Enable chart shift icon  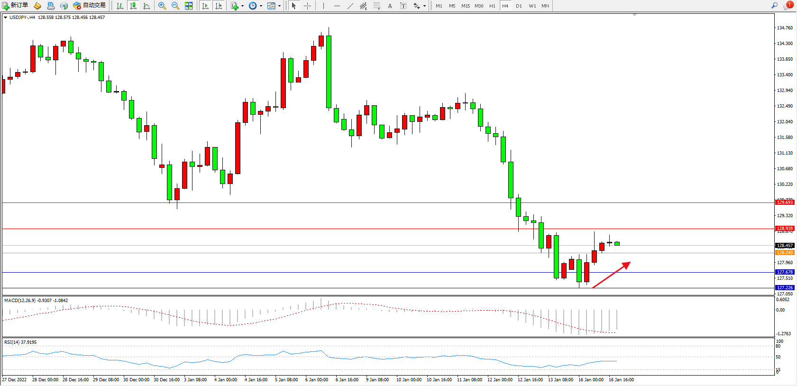point(219,6)
